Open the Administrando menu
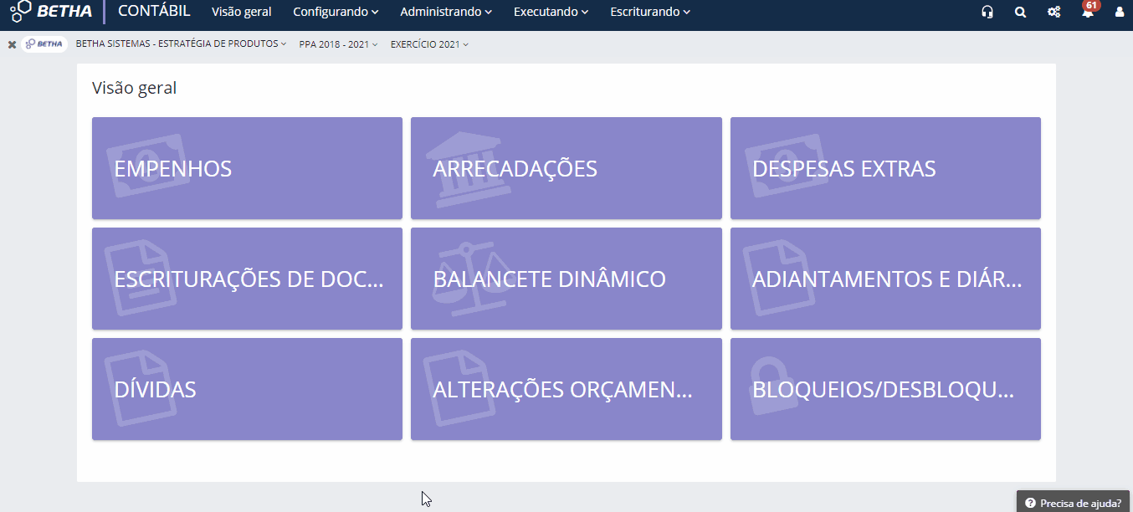Viewport: 1133px width, 512px height. (446, 13)
